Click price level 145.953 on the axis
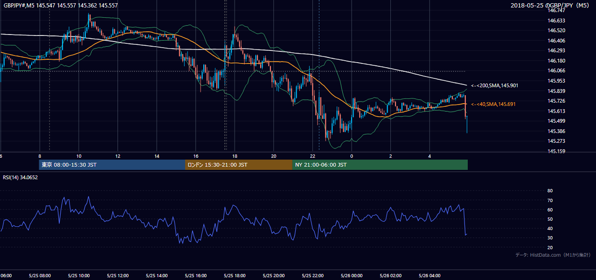 557,81
